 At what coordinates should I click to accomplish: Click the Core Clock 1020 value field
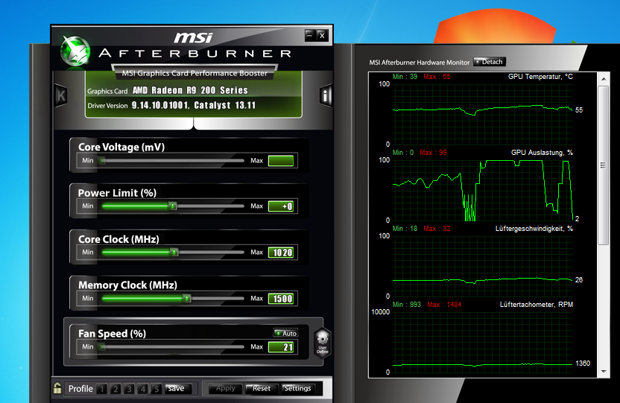coord(281,253)
